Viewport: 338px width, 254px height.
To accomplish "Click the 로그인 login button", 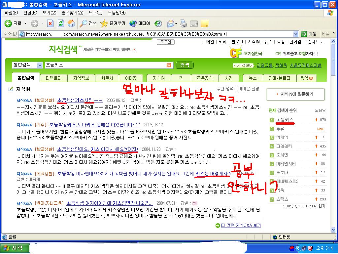I will coord(166,42).
